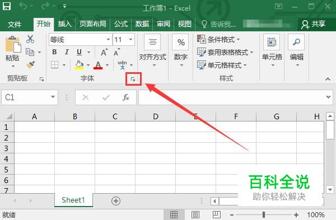This screenshot has width=336, height=220.
Task: Click the Save icon in title bar
Action: tap(6, 6)
